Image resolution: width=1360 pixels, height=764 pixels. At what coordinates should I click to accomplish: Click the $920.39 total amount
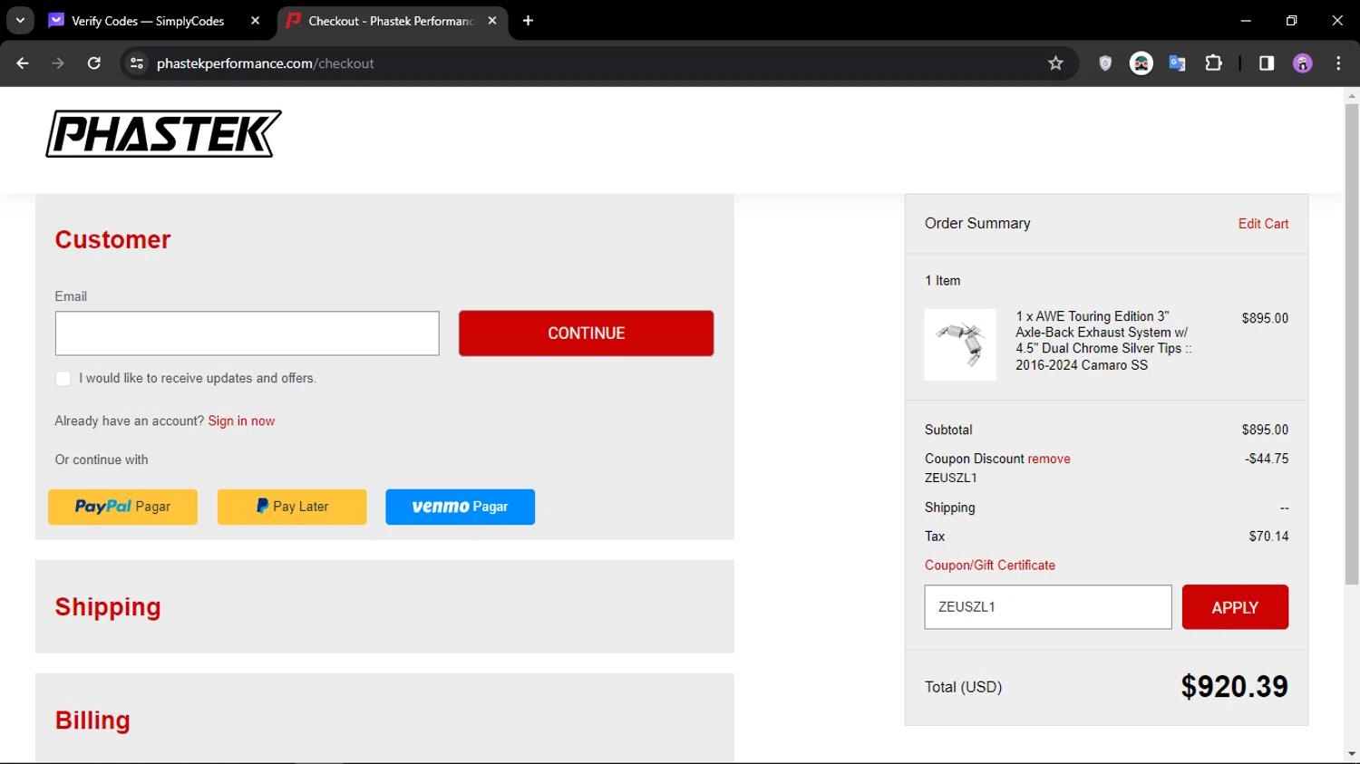coord(1234,687)
